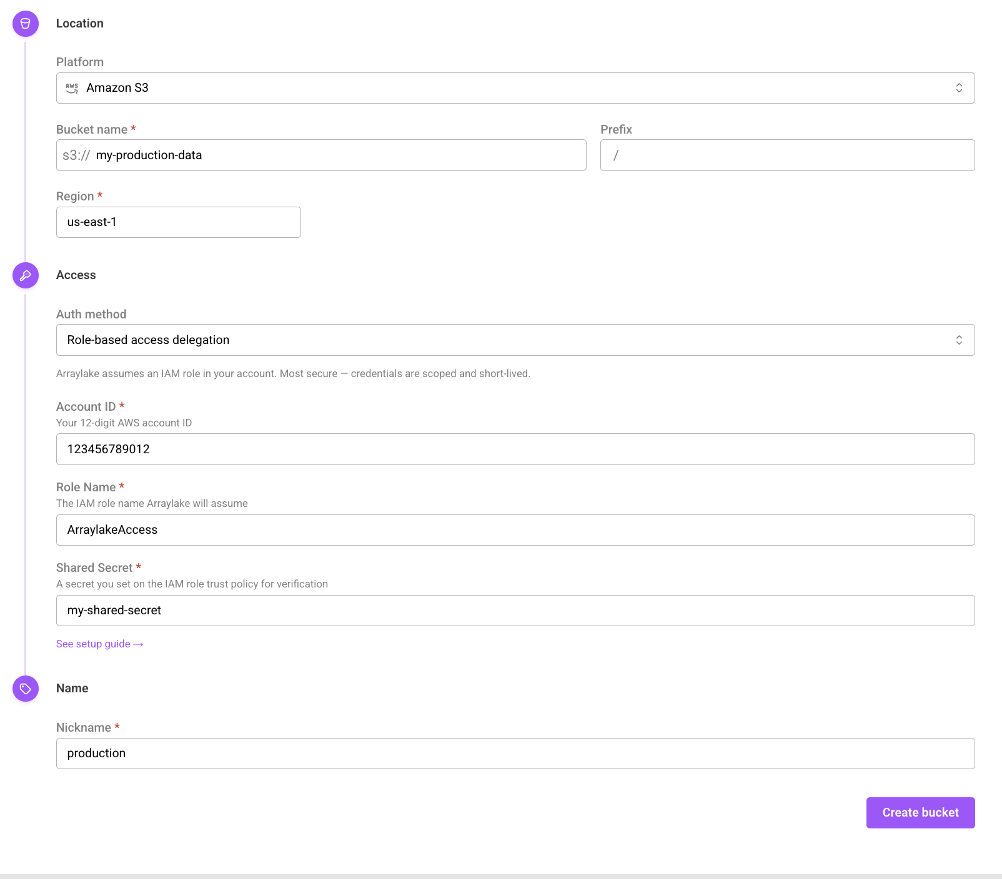Click the Create bucket button
Screen dimensions: 1002x879
pos(920,813)
